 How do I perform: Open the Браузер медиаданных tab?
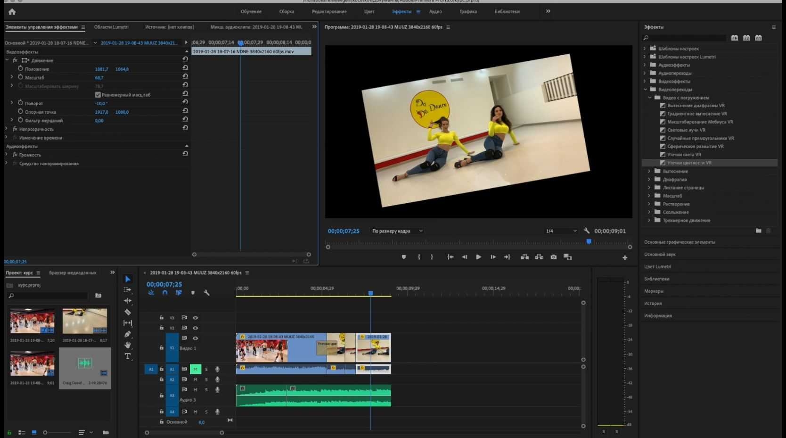[73, 273]
